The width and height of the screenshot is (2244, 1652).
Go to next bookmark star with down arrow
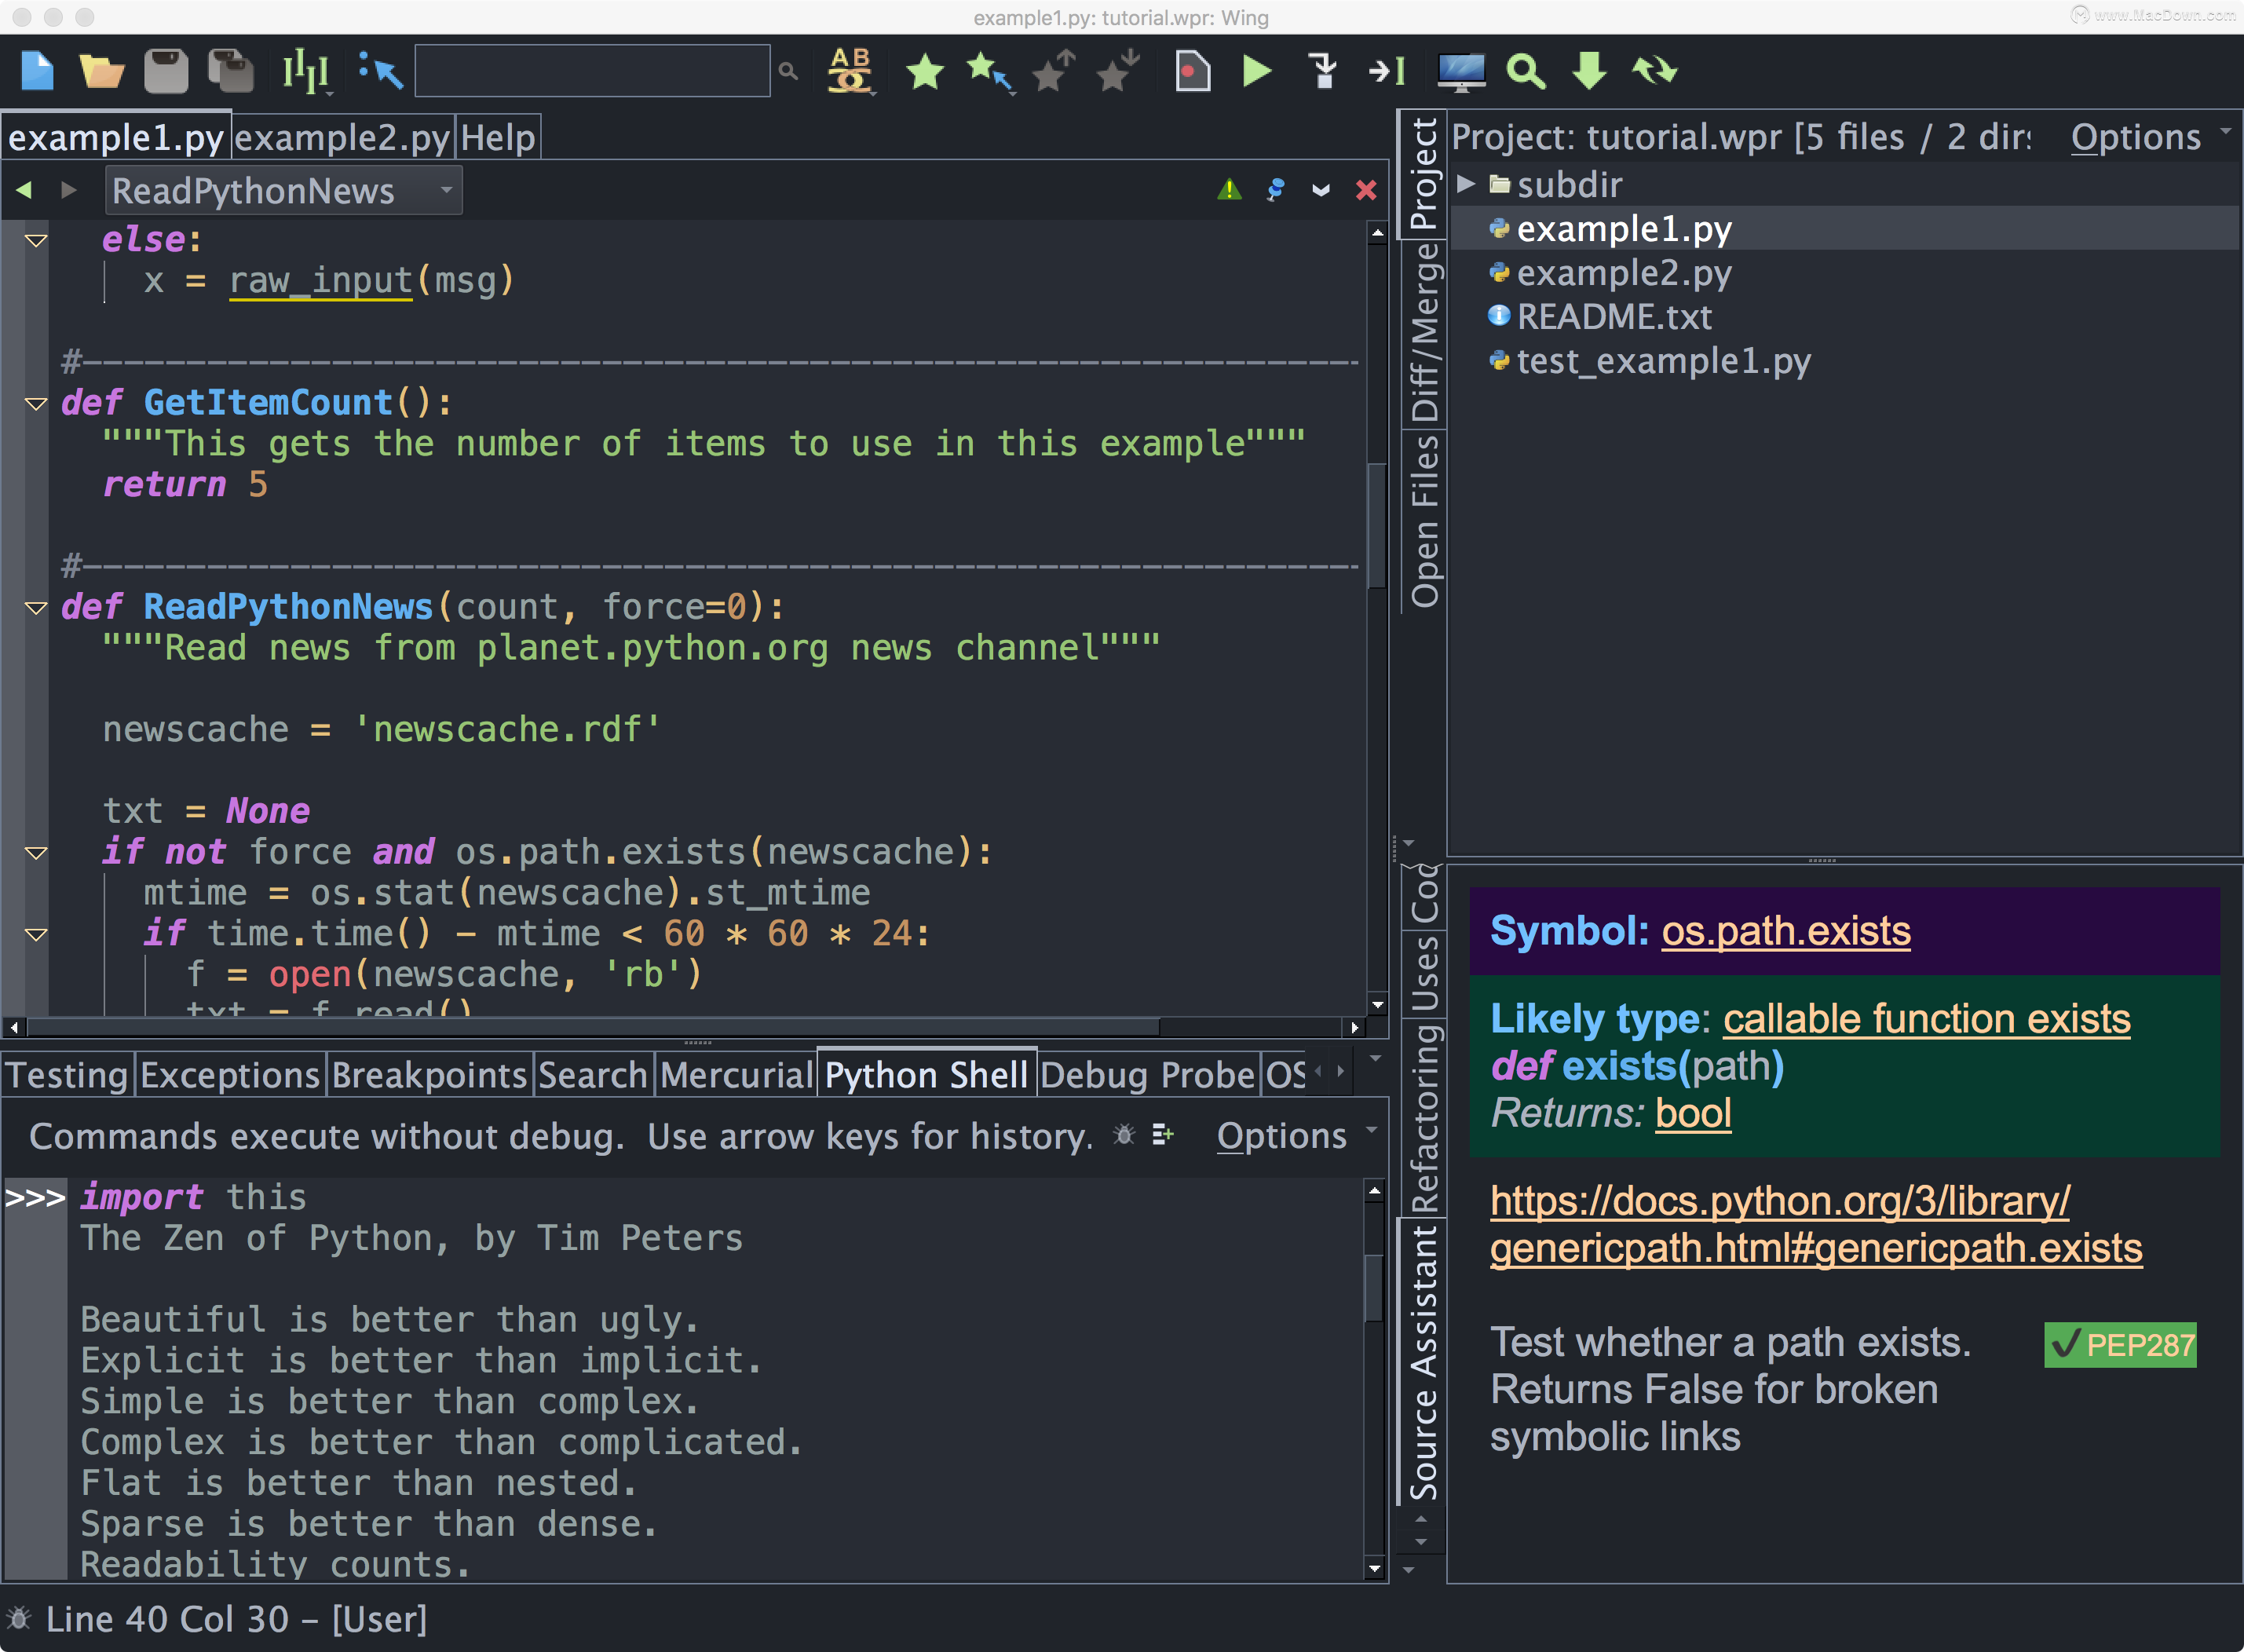(1117, 71)
